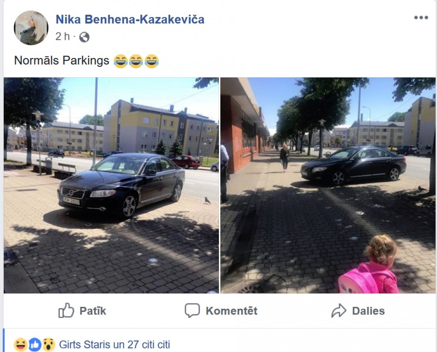Viewport: 437px width, 352px height.
Task: Click the Normāls Parkings post text
Action: (x=62, y=60)
